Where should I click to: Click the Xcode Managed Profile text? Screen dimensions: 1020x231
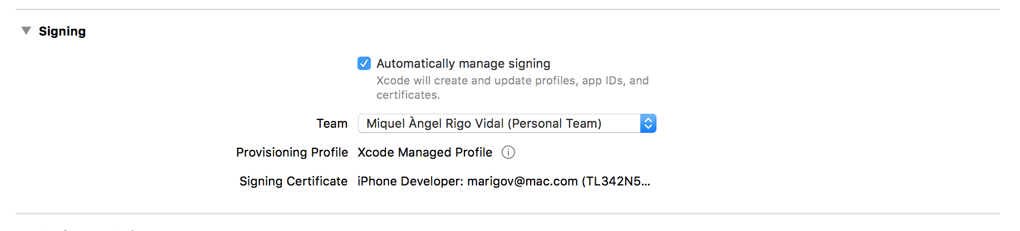(425, 152)
